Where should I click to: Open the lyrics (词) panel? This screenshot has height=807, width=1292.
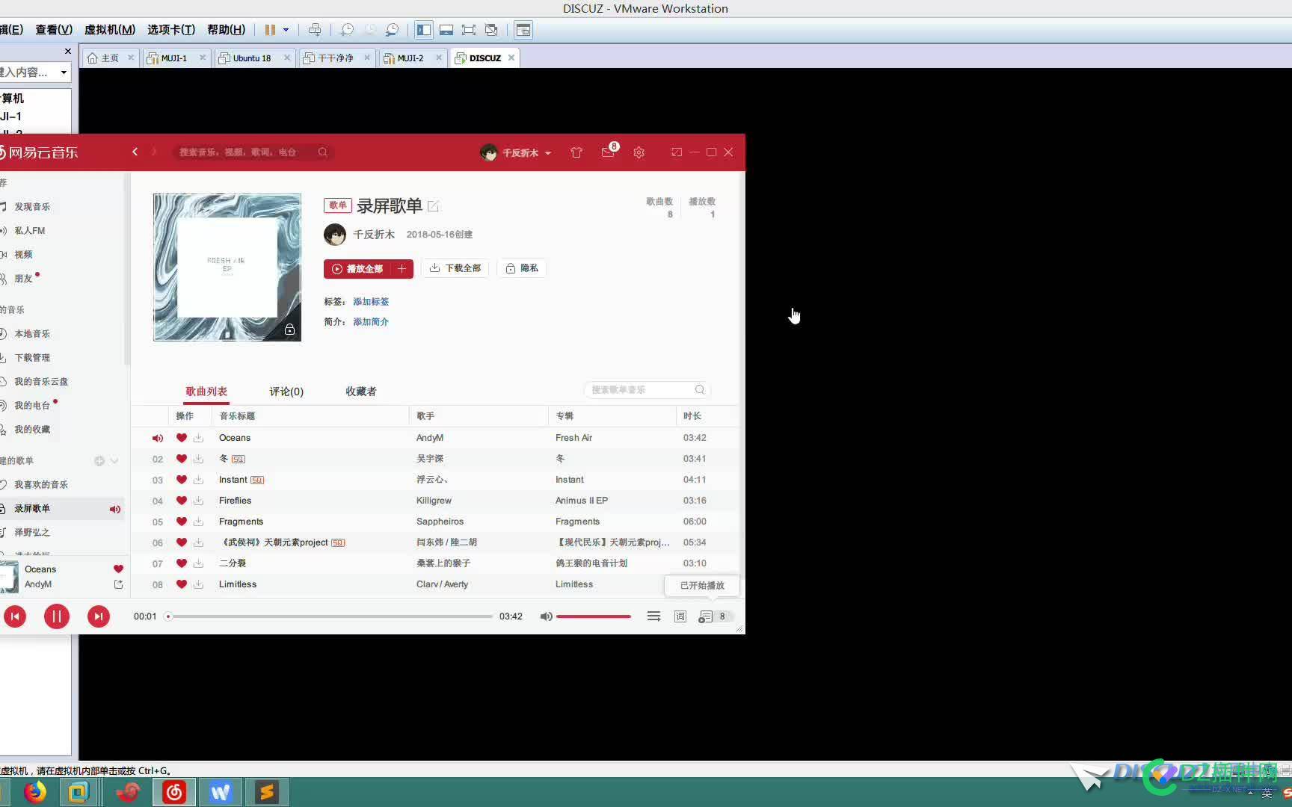click(680, 616)
